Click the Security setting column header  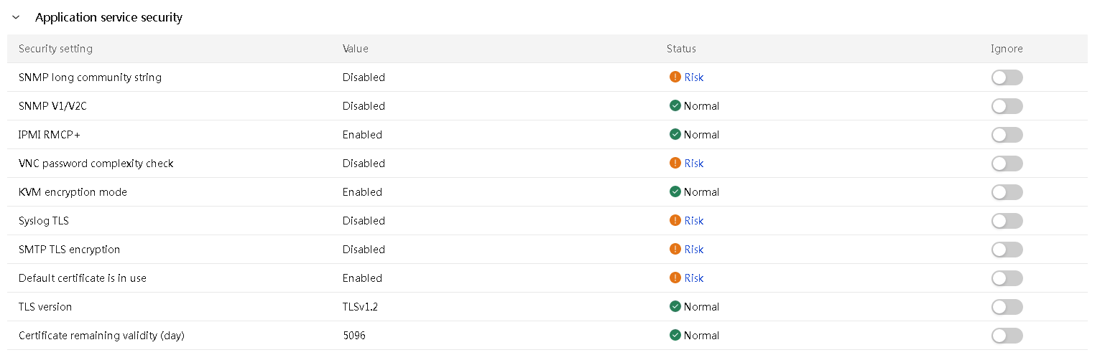(x=55, y=49)
